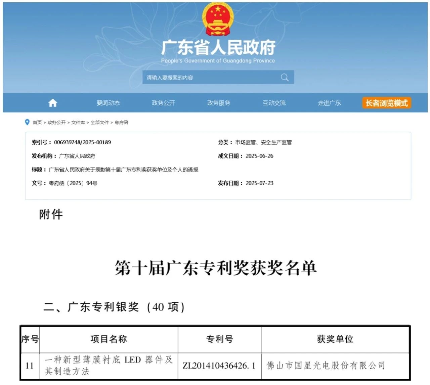This screenshot has height=385, width=430.
Task: Click the search magnifier icon
Action: click(x=284, y=77)
